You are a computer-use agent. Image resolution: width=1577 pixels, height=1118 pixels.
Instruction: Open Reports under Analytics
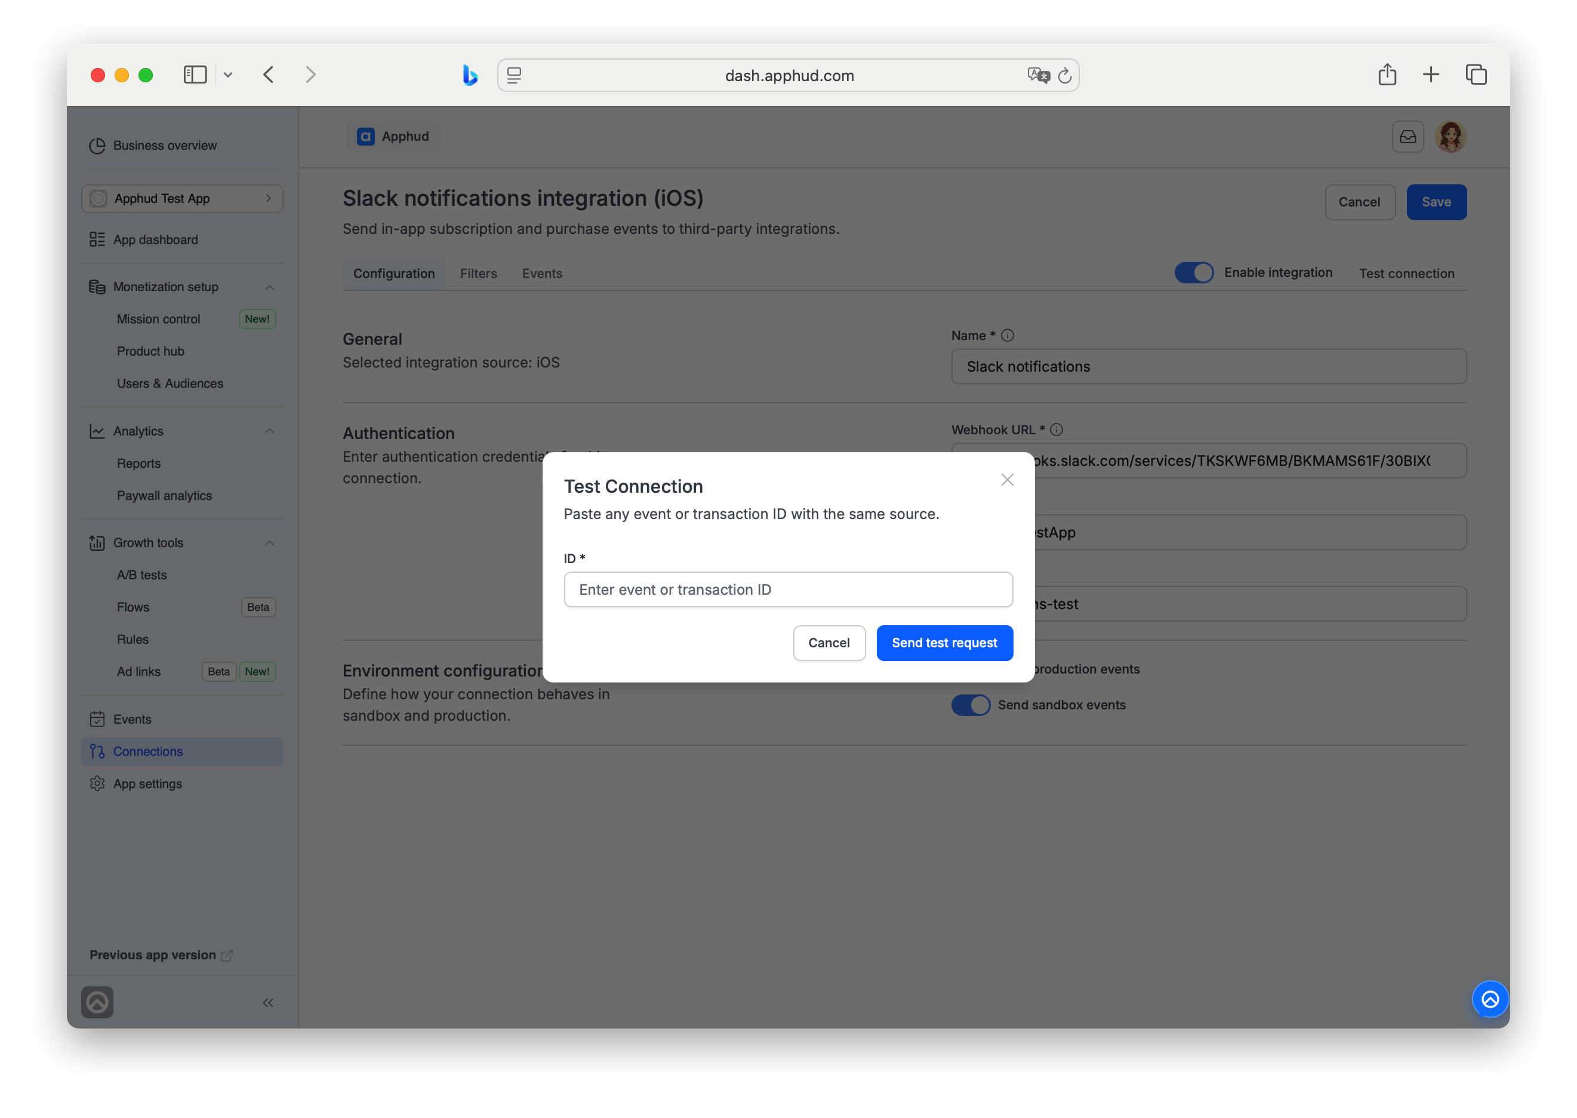[x=138, y=464]
